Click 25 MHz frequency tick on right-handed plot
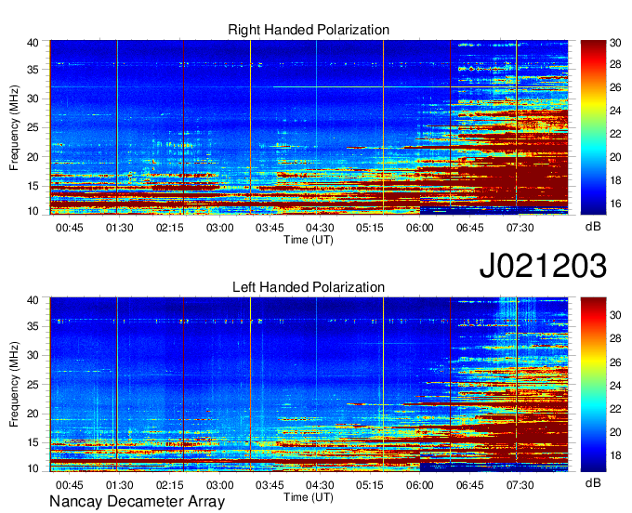 pos(33,128)
